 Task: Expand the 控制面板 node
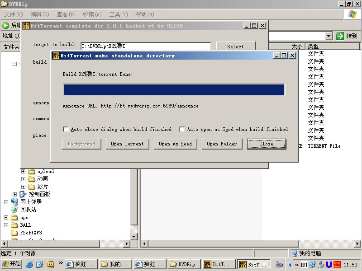tap(15, 194)
